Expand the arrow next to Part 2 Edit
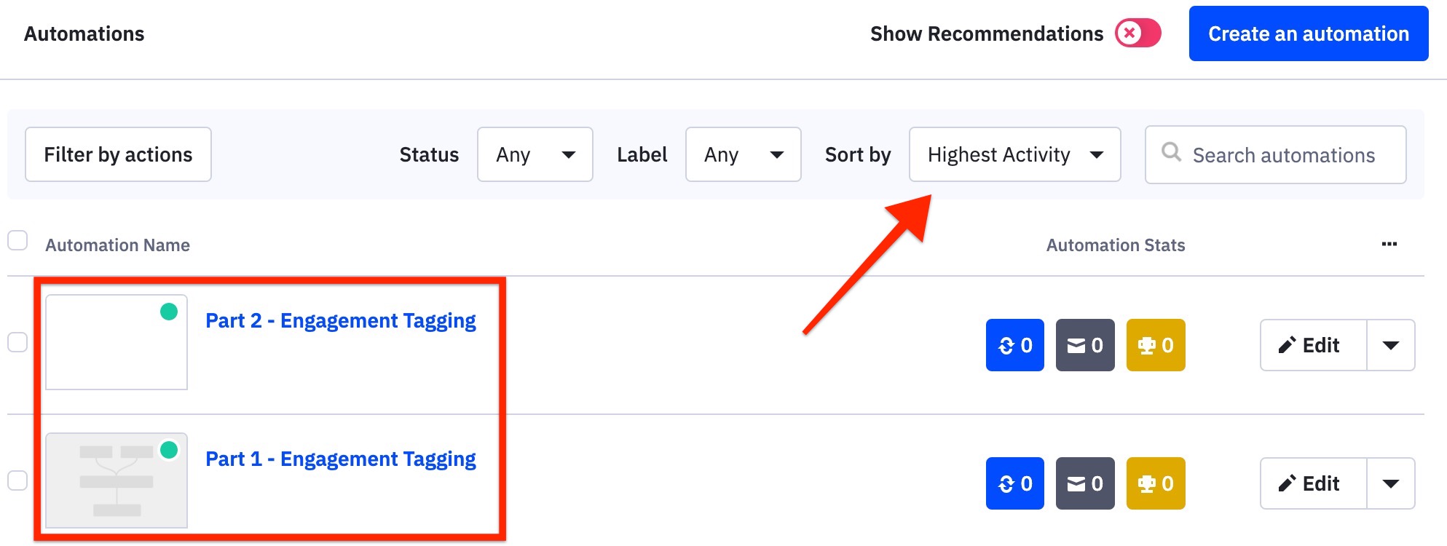Screen dimensions: 1447x546 (1391, 345)
